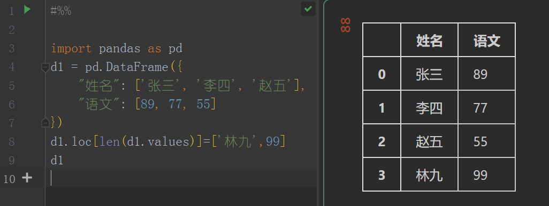Click d1.loc on line 8
Image resolution: width=549 pixels, height=206 pixels.
[x=71, y=141]
